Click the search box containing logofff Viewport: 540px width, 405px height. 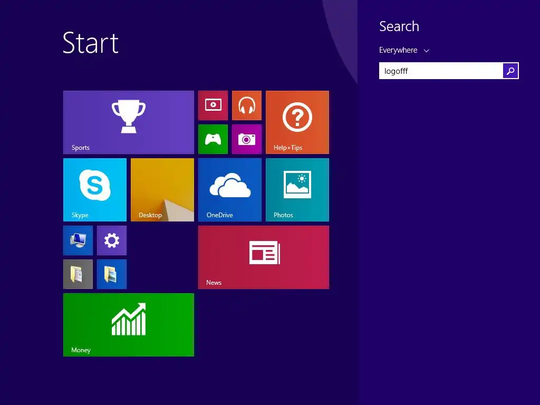point(441,71)
